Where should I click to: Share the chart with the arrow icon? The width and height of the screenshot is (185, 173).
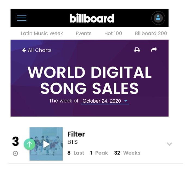(x=154, y=50)
